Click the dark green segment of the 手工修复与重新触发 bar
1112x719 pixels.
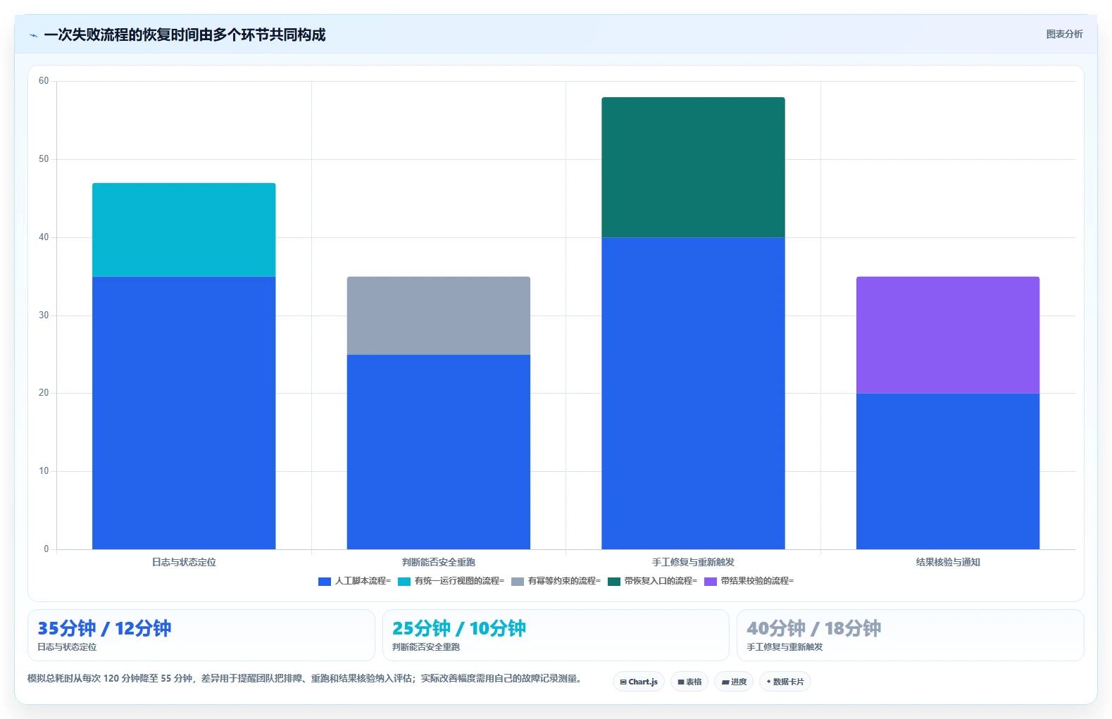coord(693,168)
